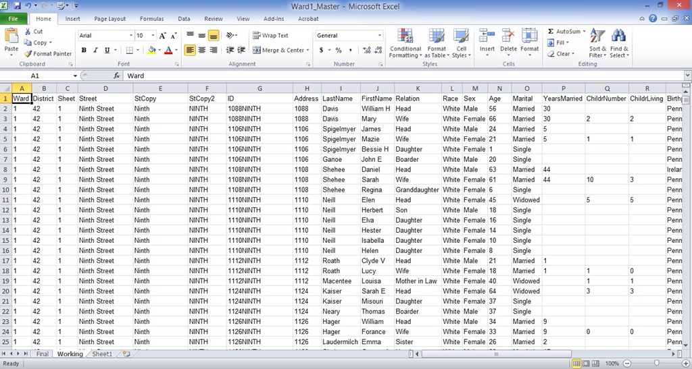This screenshot has width=692, height=369.
Task: Click the zoom slider in status bar
Action: [656, 364]
